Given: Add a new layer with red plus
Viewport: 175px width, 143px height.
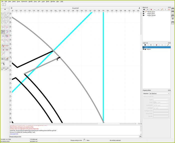Looking at the screenshot, I should pyautogui.click(x=156, y=45).
